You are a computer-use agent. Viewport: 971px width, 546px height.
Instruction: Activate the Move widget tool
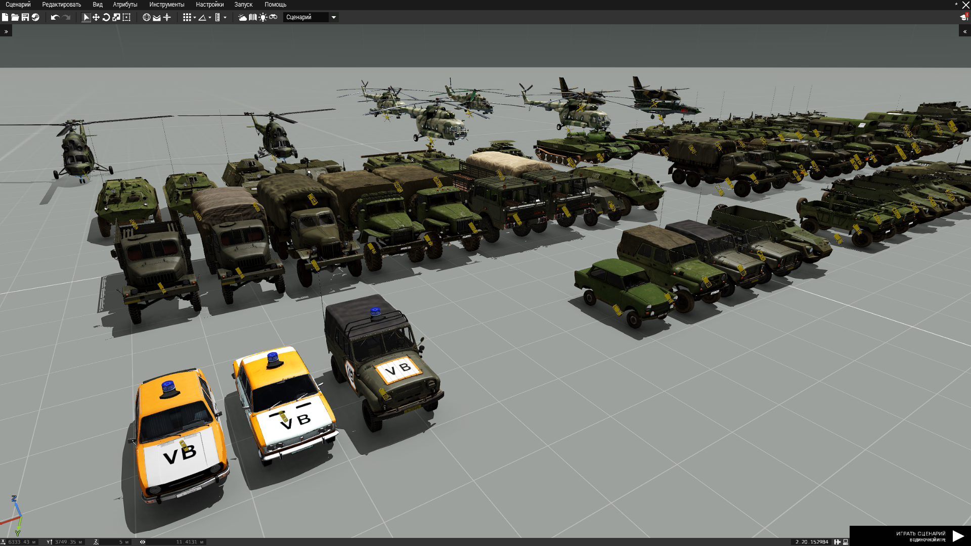[x=96, y=17]
